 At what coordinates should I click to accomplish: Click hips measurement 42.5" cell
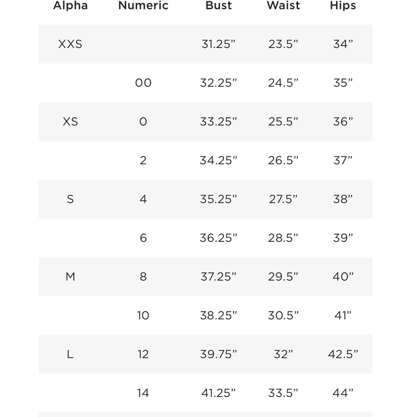point(343,354)
